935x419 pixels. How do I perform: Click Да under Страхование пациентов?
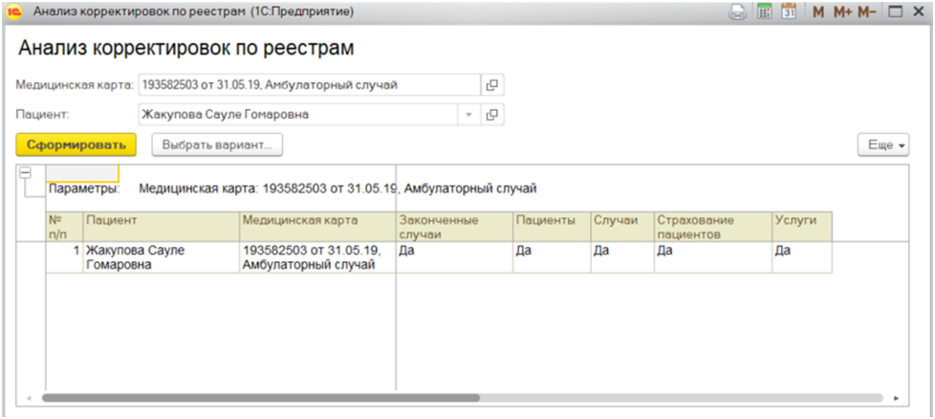713,258
